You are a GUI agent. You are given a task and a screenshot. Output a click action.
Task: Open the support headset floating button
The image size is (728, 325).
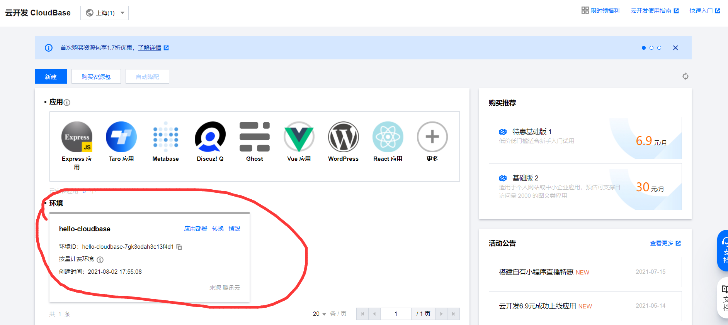point(723,251)
